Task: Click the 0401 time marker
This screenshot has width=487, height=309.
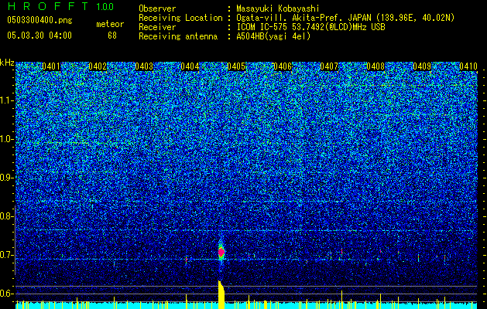Action: coord(51,66)
